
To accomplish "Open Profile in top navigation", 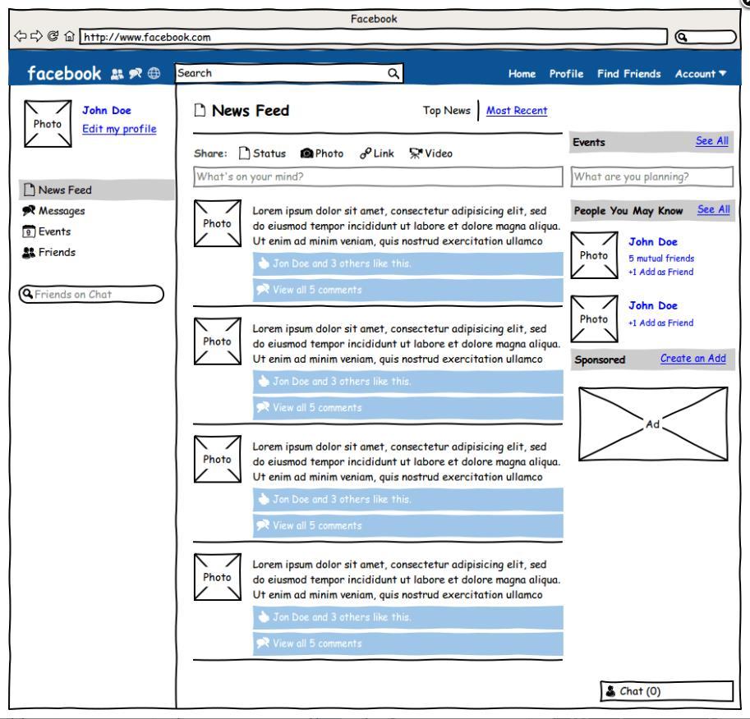I will click(566, 74).
